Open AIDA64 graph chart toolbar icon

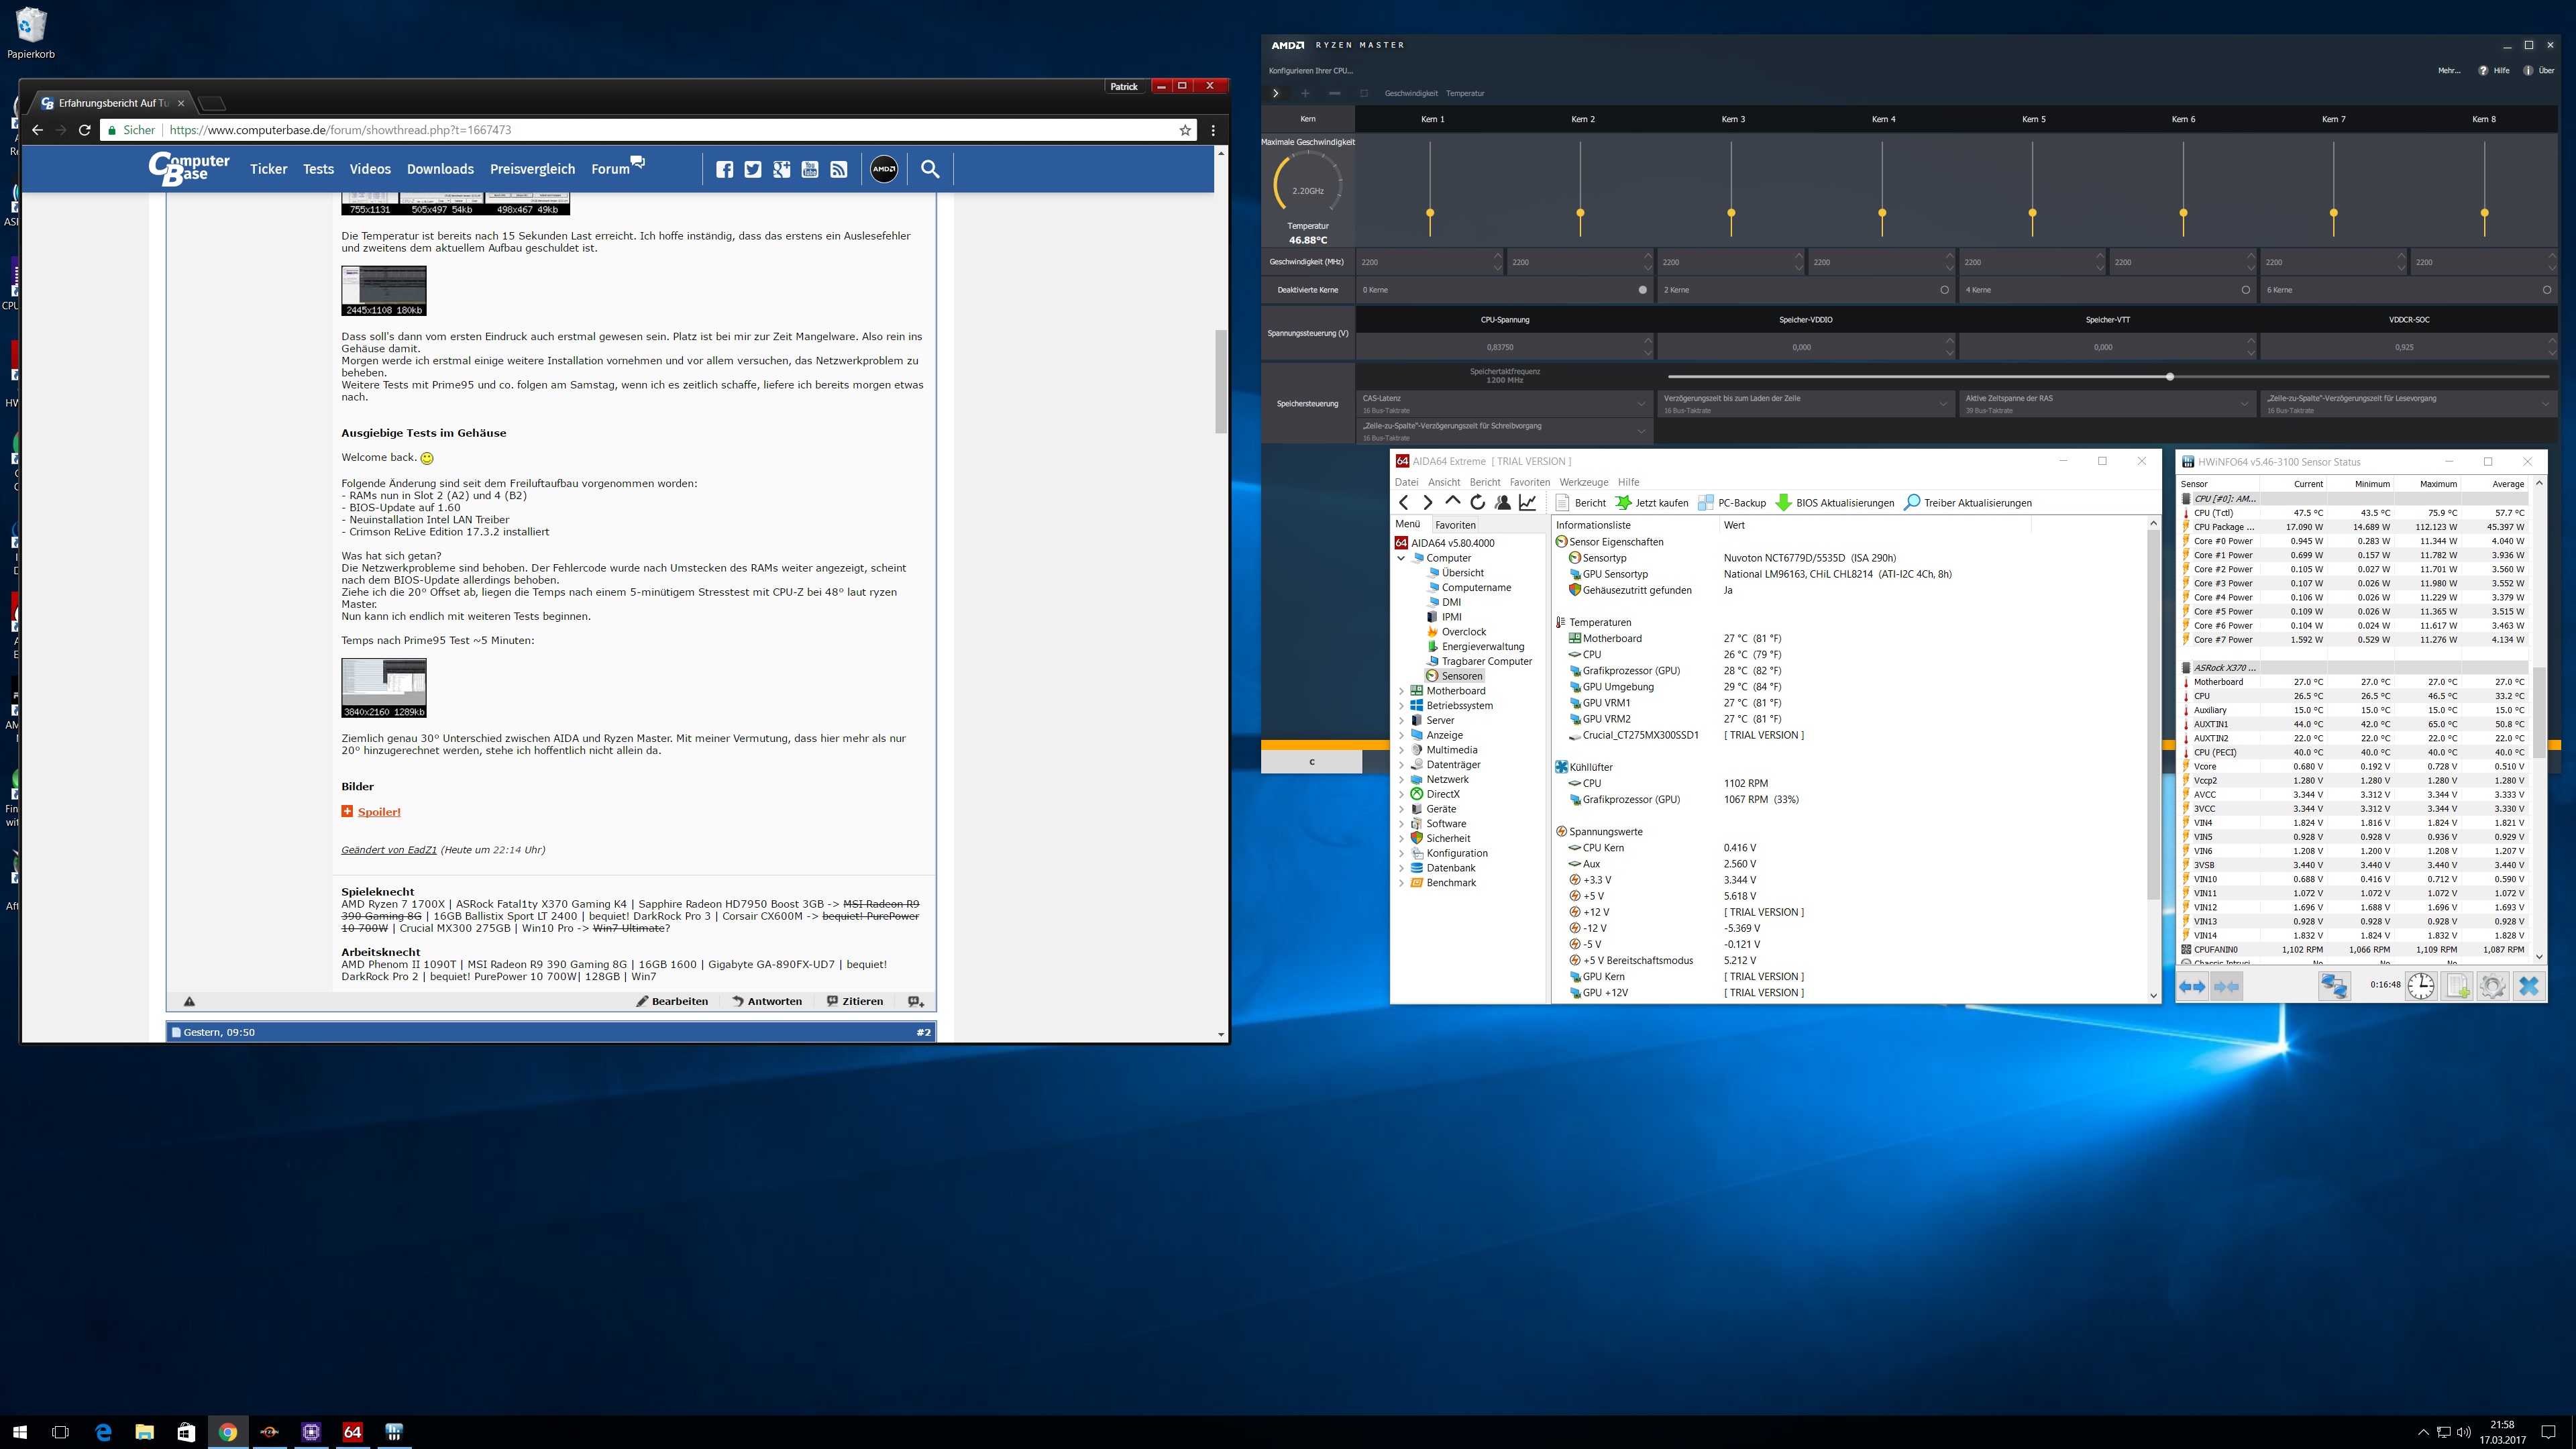(1527, 502)
